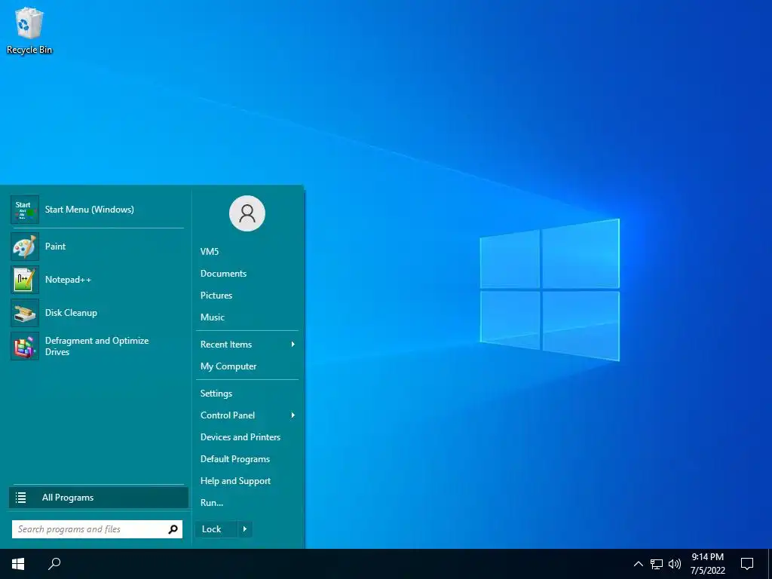The image size is (772, 579).
Task: Click the Recent Items label
Action: click(226, 344)
